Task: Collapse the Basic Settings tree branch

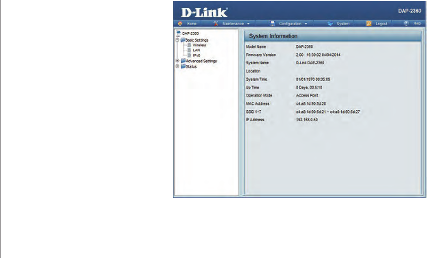Action: (x=177, y=40)
